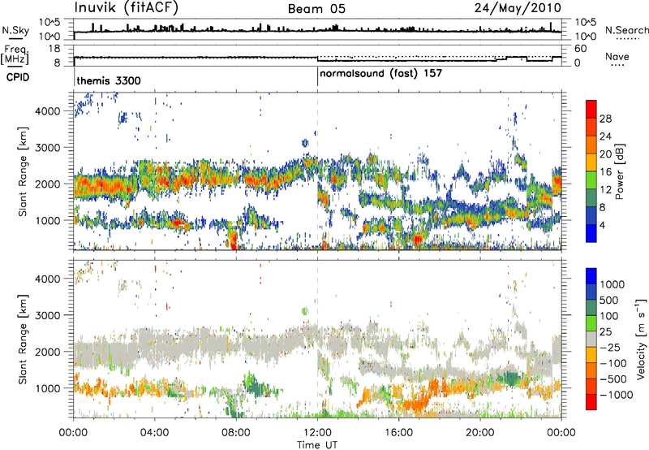Click the '18' frequency axis tick
Image resolution: width=649 pixels, height=450 pixels.
click(54, 49)
